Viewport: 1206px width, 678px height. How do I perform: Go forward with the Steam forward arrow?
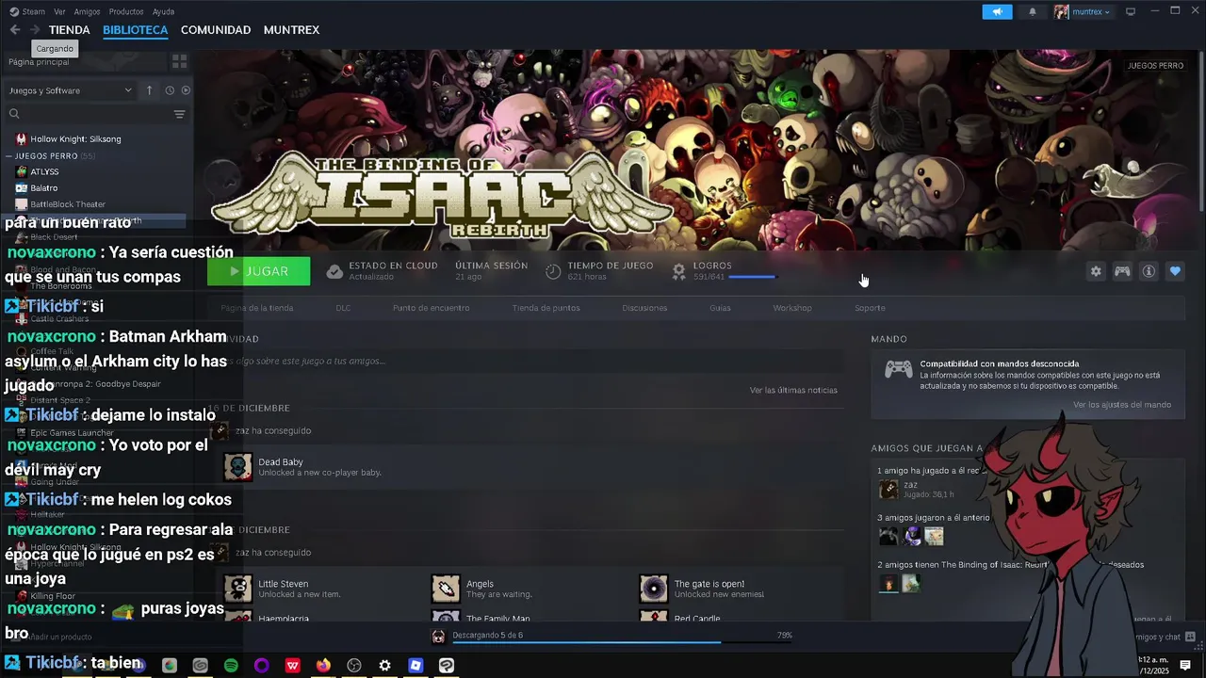[35, 30]
